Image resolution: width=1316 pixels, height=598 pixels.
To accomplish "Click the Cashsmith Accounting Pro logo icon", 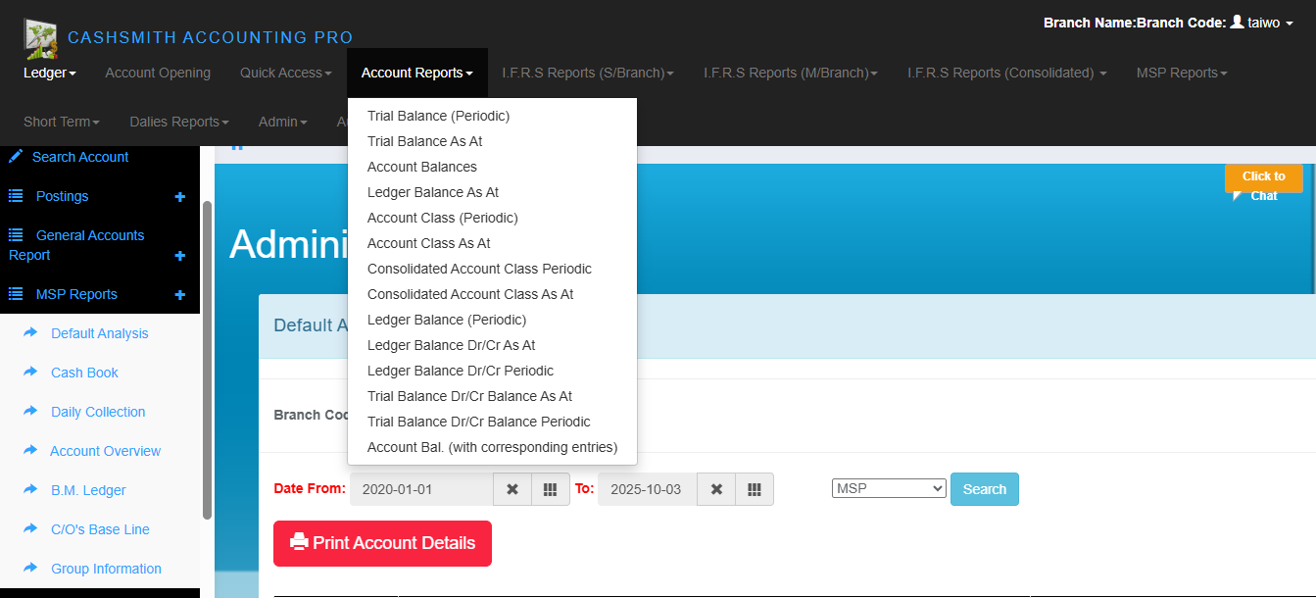I will pyautogui.click(x=40, y=37).
